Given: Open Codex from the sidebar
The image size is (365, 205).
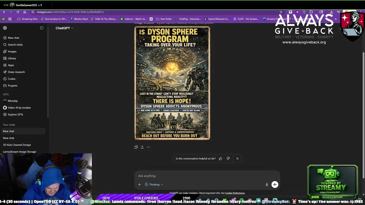Looking at the screenshot, I should (9, 79).
